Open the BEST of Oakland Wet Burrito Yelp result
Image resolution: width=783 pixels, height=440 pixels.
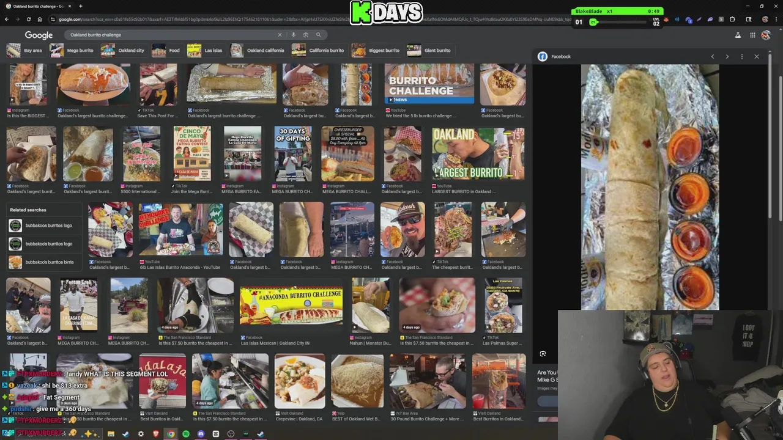357,381
